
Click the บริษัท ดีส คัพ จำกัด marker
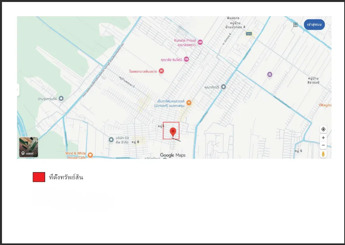(x=111, y=140)
